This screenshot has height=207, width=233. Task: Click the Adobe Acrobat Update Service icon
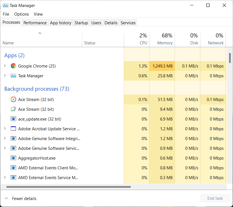[13, 129]
